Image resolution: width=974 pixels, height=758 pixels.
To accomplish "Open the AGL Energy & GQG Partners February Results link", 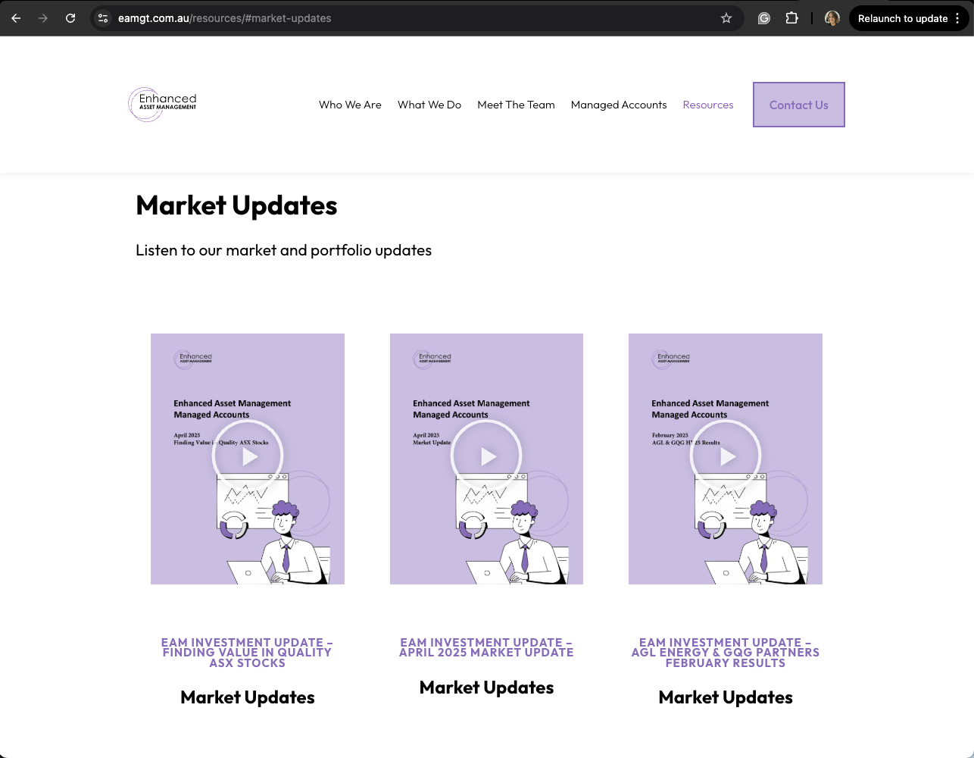I will point(726,653).
